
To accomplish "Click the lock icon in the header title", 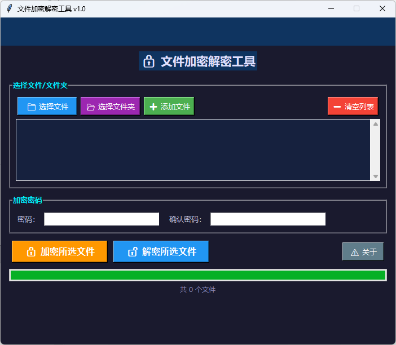I will pyautogui.click(x=149, y=61).
